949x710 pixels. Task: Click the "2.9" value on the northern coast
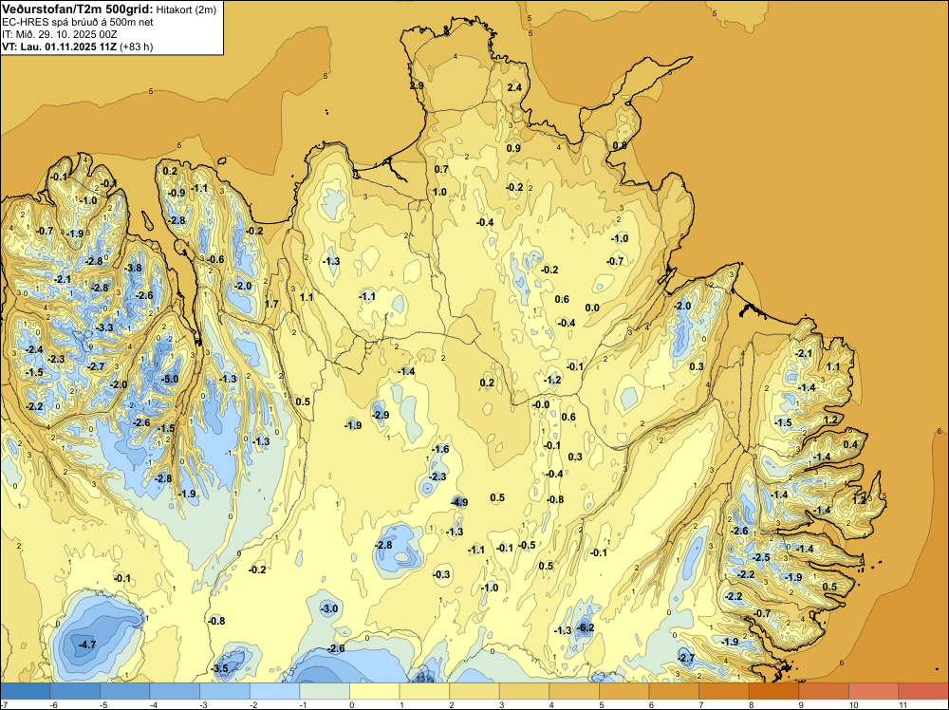coord(417,86)
